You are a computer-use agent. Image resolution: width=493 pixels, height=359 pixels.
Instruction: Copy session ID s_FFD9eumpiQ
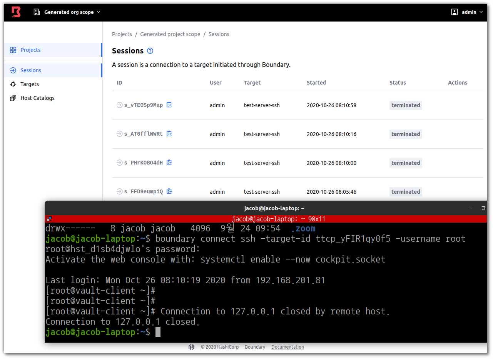coord(169,191)
